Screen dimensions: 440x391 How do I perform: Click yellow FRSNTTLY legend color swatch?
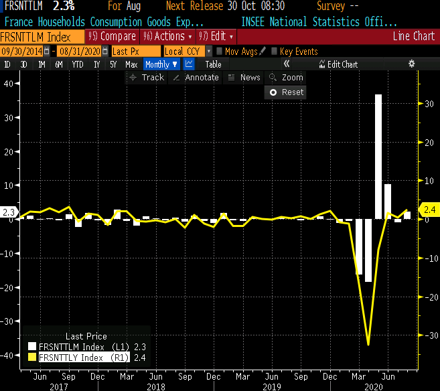tap(31, 358)
